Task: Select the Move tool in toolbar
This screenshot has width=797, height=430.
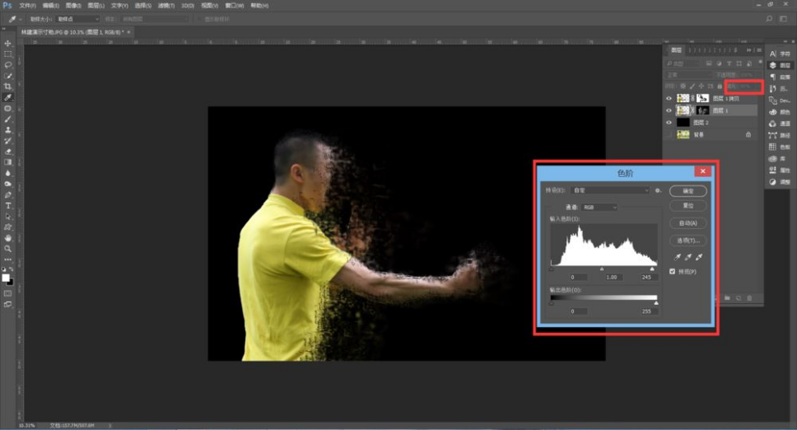Action: pyautogui.click(x=8, y=43)
